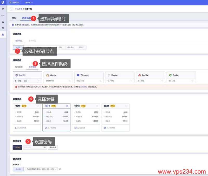Open the Default project dropdown in the top bar

(x=28, y=2)
